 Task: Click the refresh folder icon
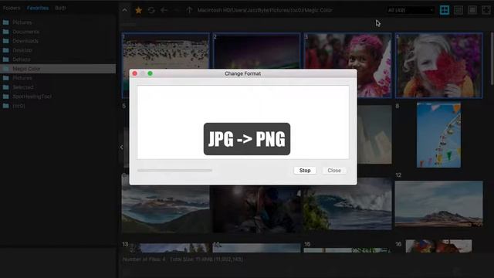(x=151, y=10)
